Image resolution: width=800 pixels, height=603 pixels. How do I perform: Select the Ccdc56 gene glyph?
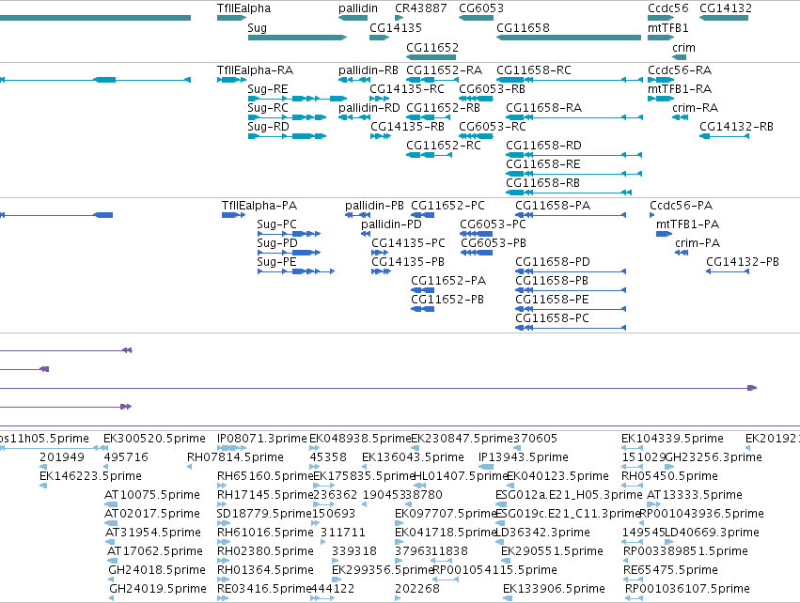pos(661,18)
